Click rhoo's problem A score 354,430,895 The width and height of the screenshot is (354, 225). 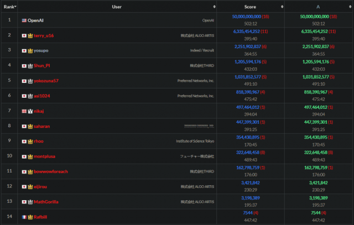point(316,138)
